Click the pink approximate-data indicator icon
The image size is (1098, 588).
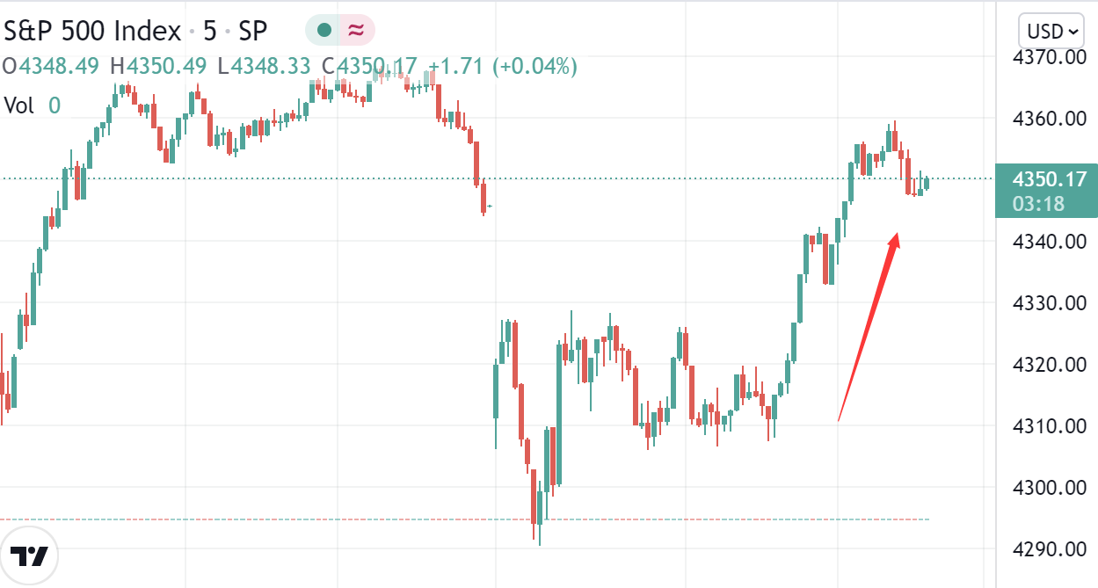(356, 31)
